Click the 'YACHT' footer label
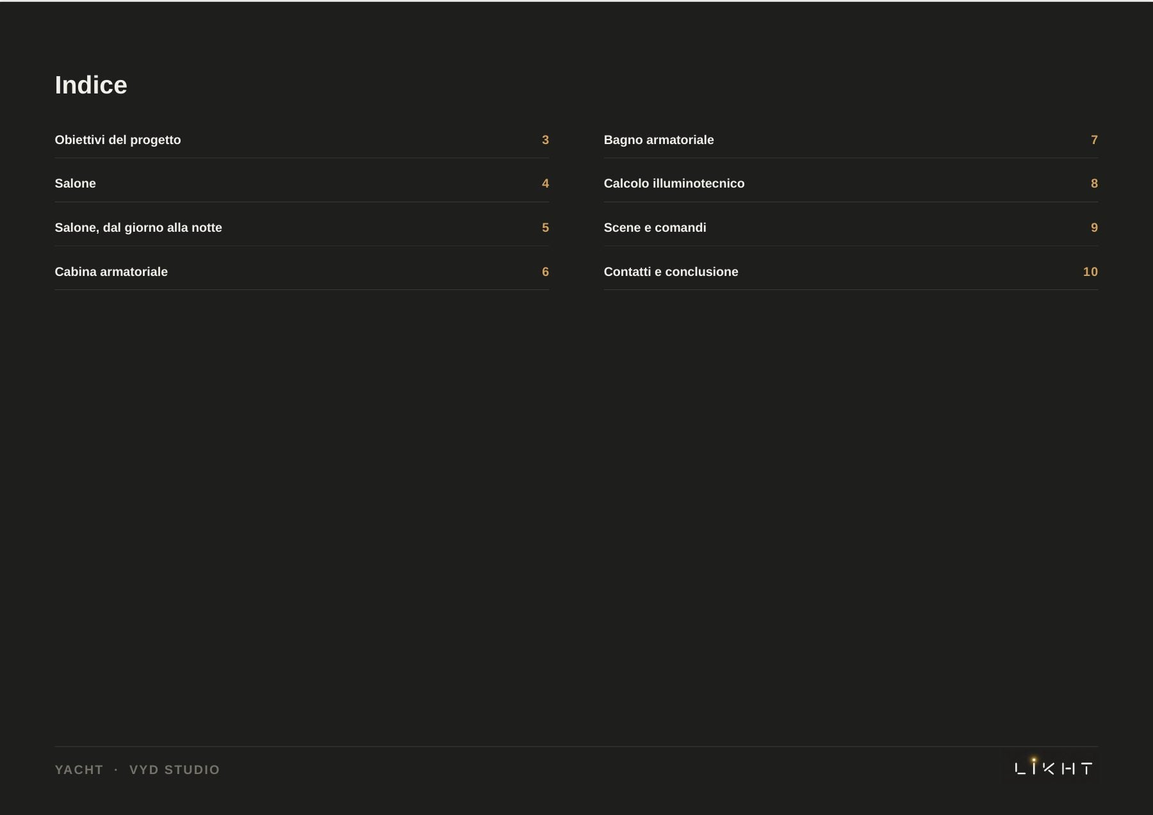The height and width of the screenshot is (815, 1153). [79, 770]
